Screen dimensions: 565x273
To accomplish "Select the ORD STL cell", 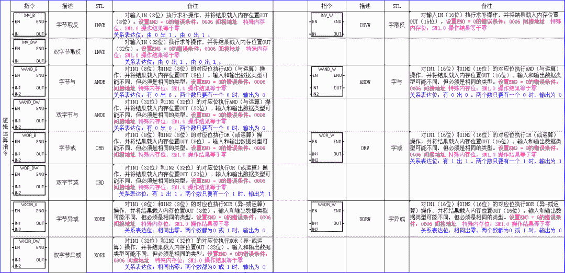I will pyautogui.click(x=100, y=182).
